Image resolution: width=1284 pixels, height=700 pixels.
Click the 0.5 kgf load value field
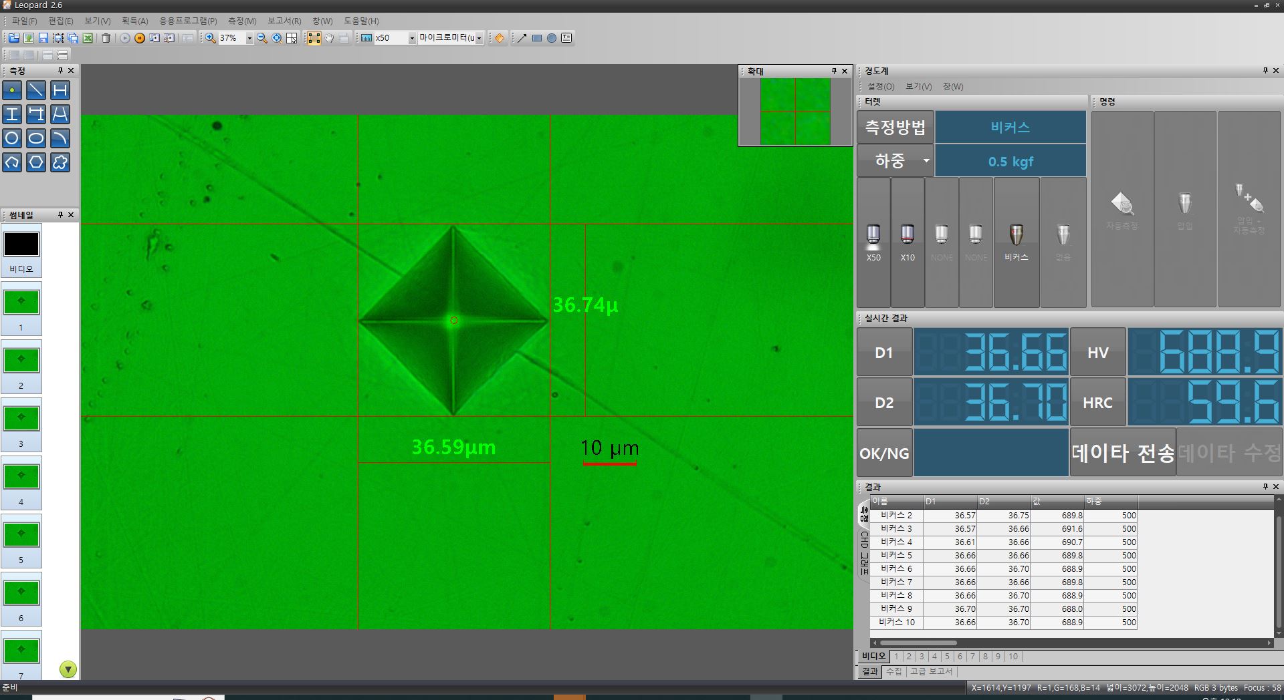1010,161
